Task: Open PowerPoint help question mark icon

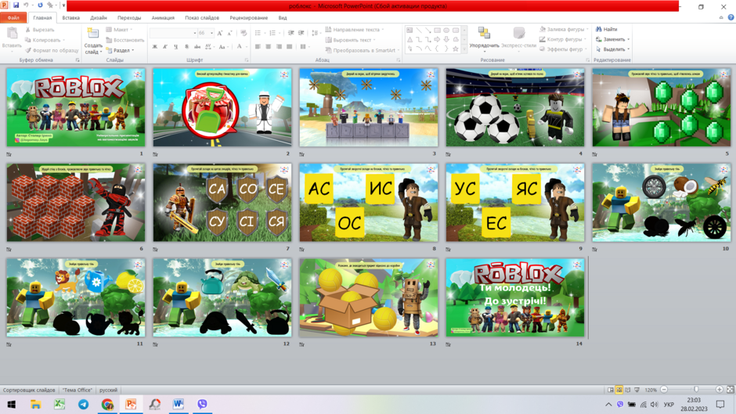Action: point(731,17)
